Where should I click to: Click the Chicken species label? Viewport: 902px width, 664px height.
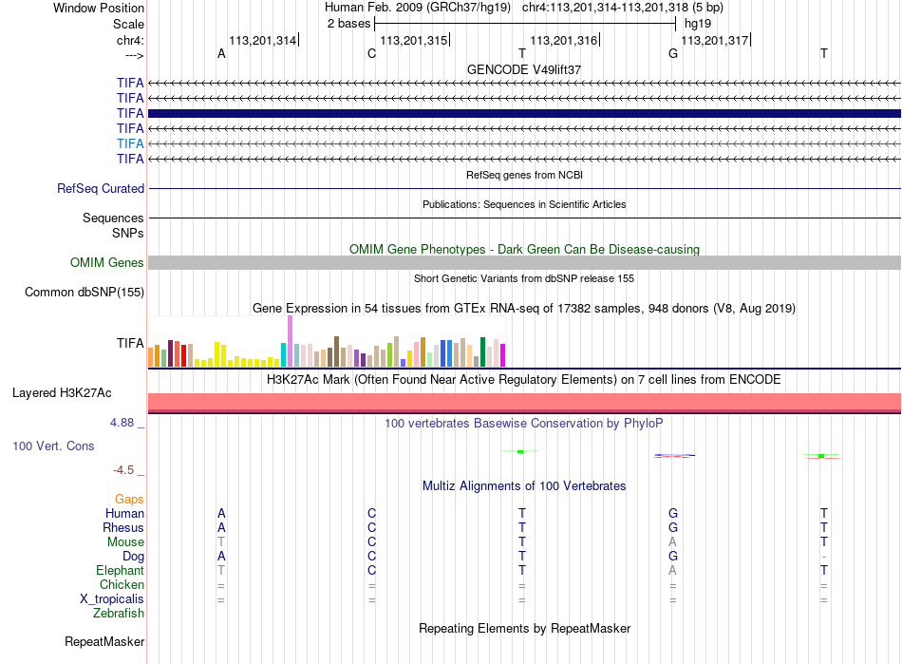(122, 584)
